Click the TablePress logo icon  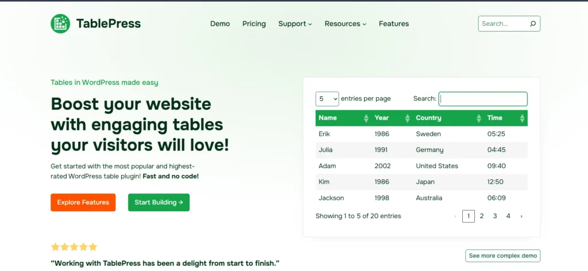pos(60,24)
